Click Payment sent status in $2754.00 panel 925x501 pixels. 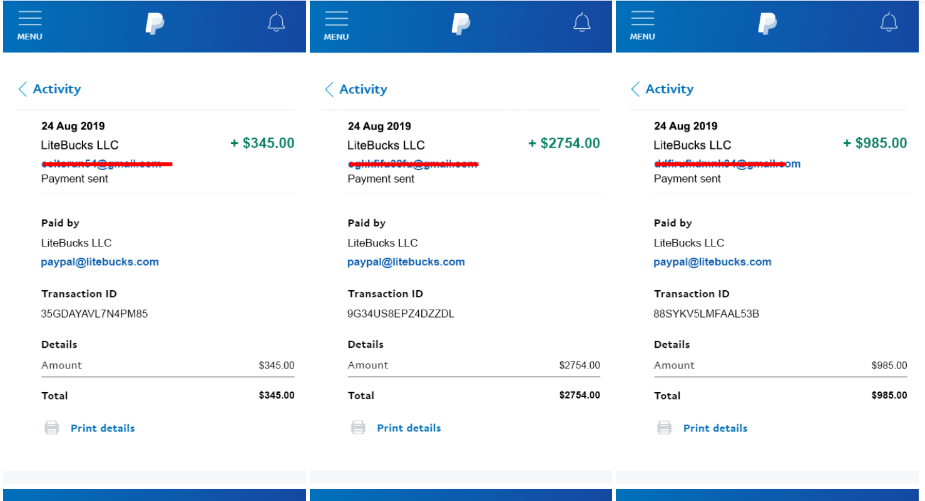(381, 179)
